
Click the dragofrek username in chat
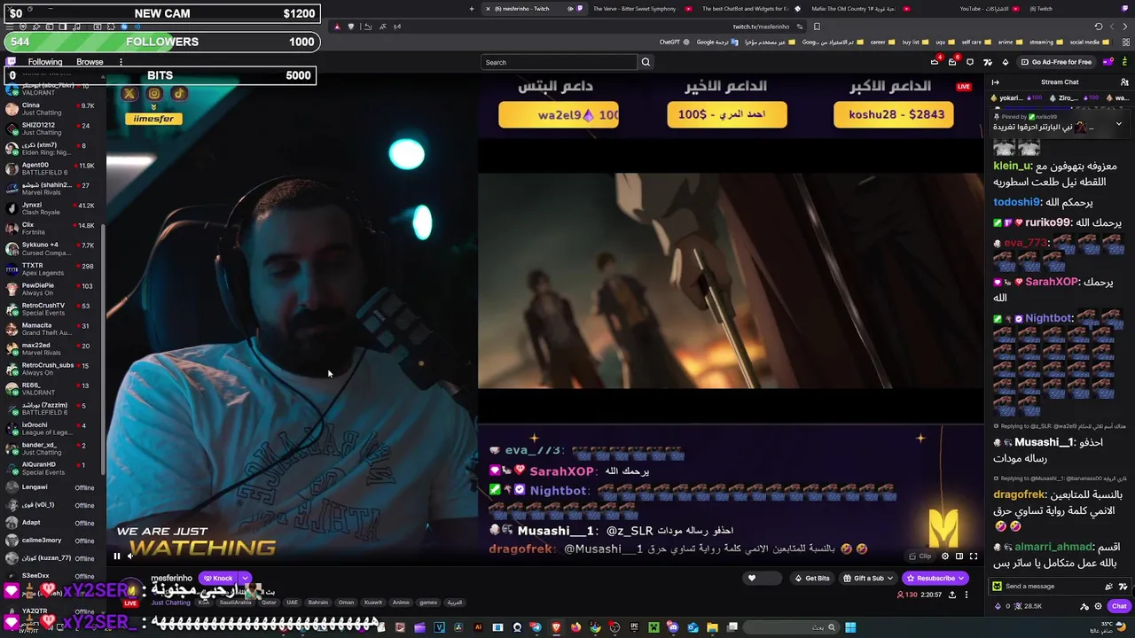(1020, 495)
